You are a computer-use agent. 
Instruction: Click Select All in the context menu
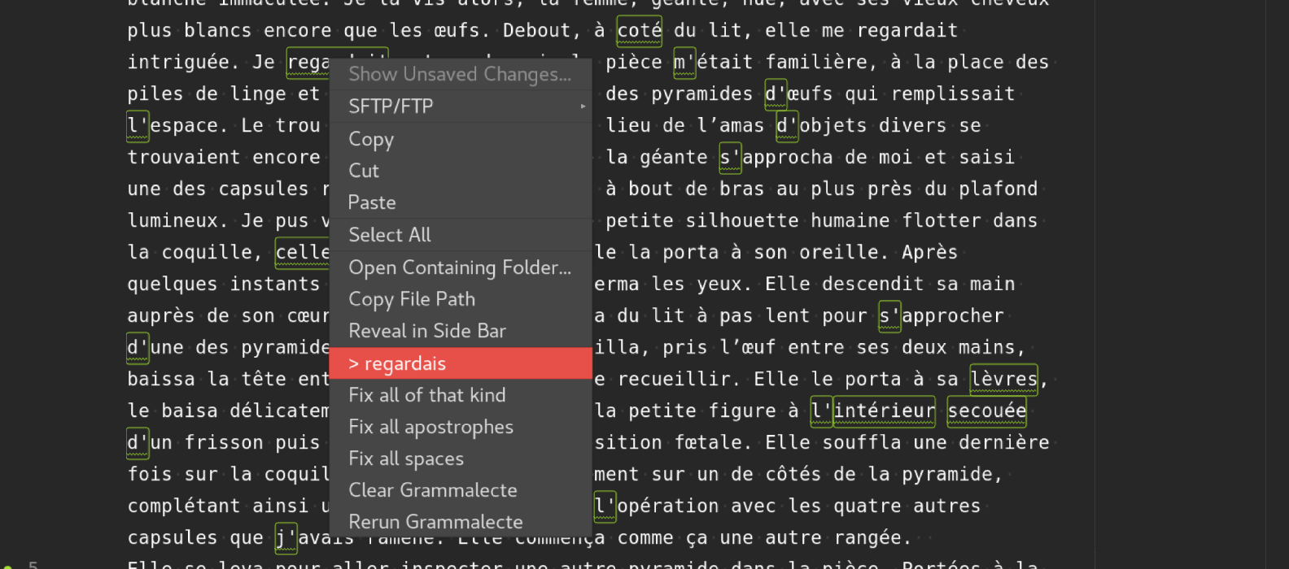pyautogui.click(x=461, y=235)
